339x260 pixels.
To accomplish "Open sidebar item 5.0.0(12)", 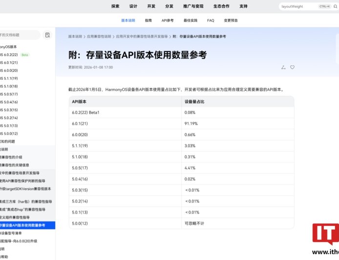I will point(9,134).
